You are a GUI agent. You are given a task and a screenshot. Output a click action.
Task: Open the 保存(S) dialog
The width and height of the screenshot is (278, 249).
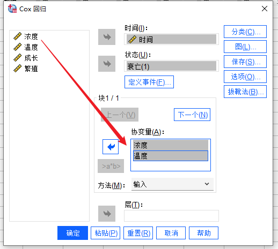coord(245,62)
